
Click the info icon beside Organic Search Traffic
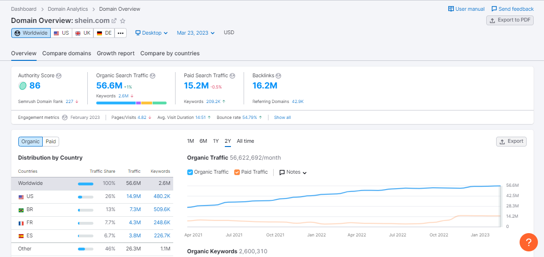[153, 76]
